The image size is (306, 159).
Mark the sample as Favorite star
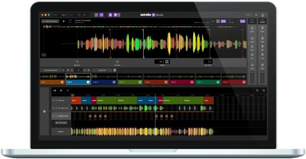click(117, 61)
